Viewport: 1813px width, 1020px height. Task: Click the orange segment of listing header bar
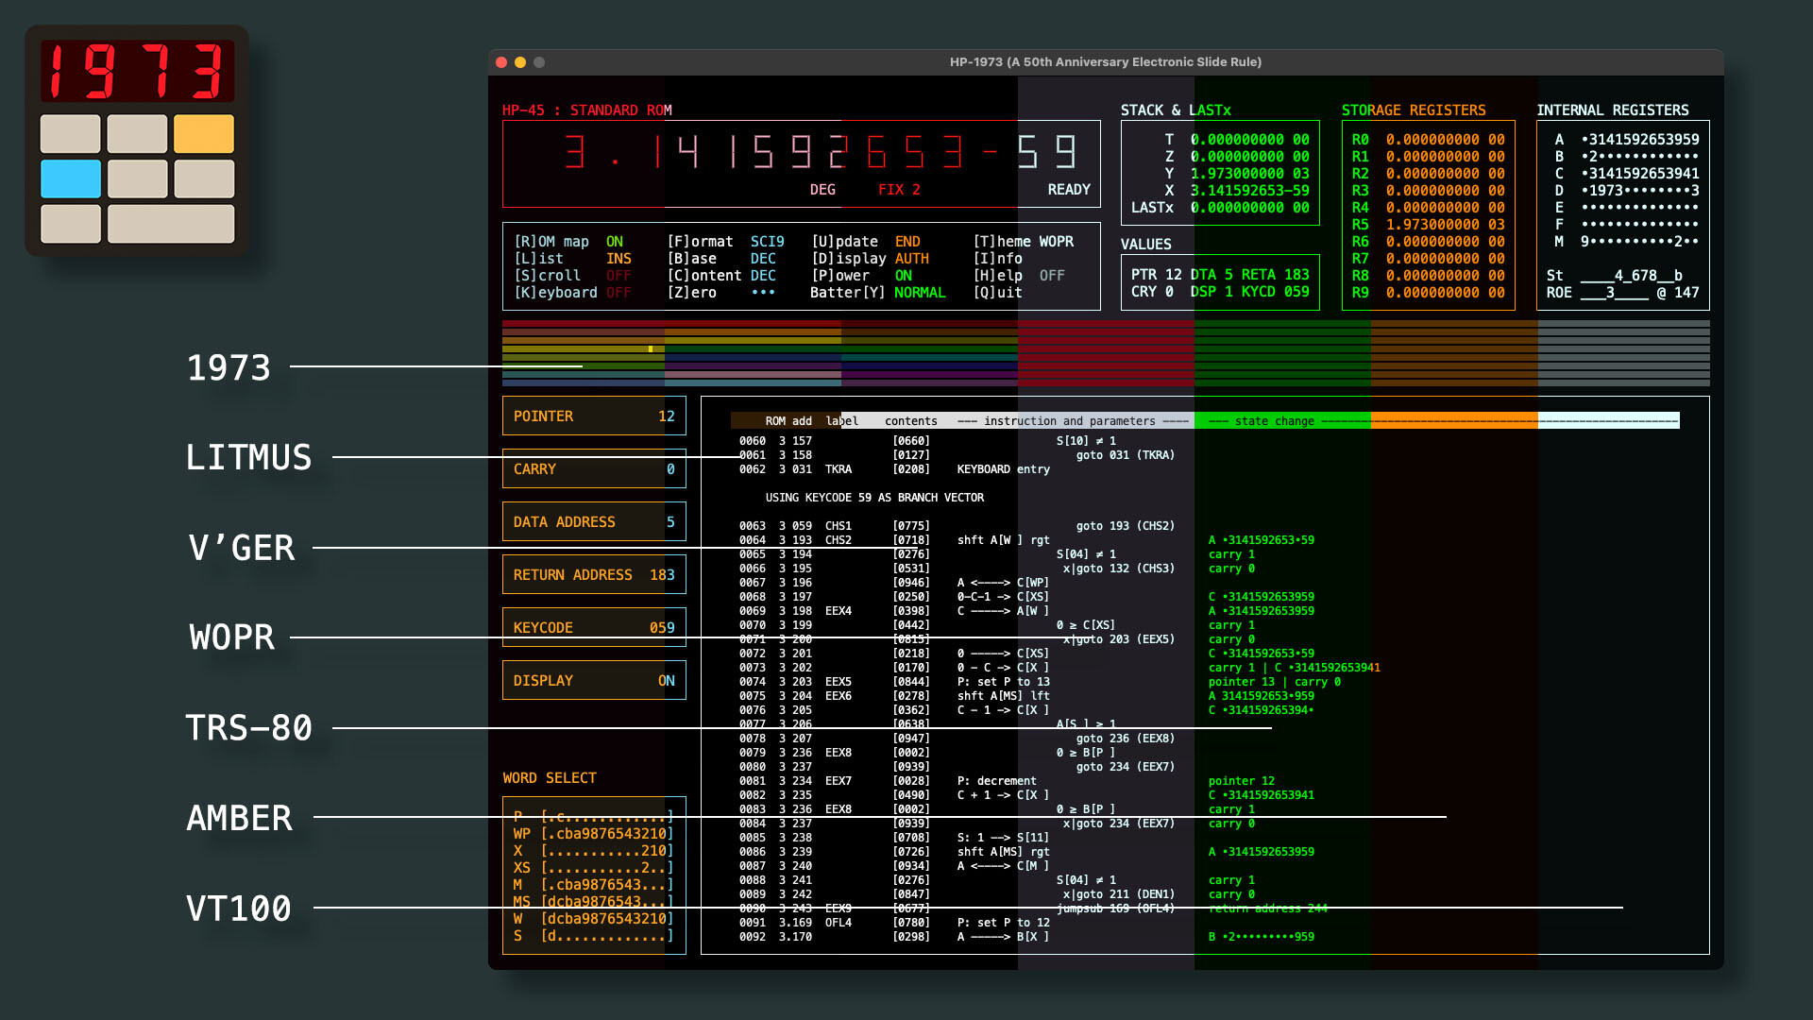[1454, 421]
